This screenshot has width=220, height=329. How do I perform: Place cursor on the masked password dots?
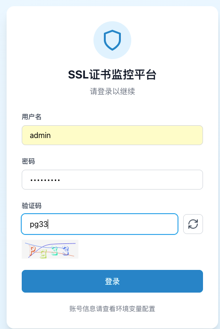45,180
